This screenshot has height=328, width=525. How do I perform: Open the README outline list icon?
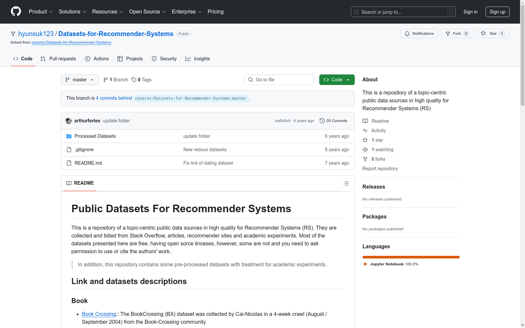tap(346, 183)
